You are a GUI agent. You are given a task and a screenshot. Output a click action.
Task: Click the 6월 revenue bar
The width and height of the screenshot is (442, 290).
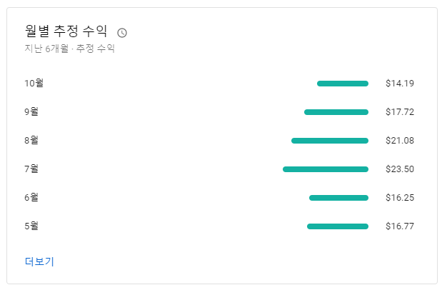(338, 198)
